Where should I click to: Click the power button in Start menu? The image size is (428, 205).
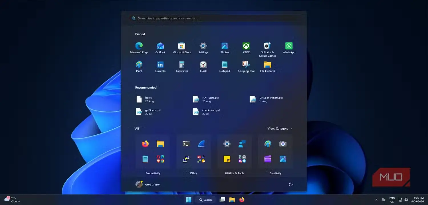point(291,184)
